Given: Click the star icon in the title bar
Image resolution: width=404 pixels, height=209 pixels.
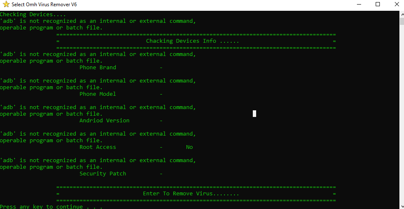Looking at the screenshot, I should (x=6, y=5).
